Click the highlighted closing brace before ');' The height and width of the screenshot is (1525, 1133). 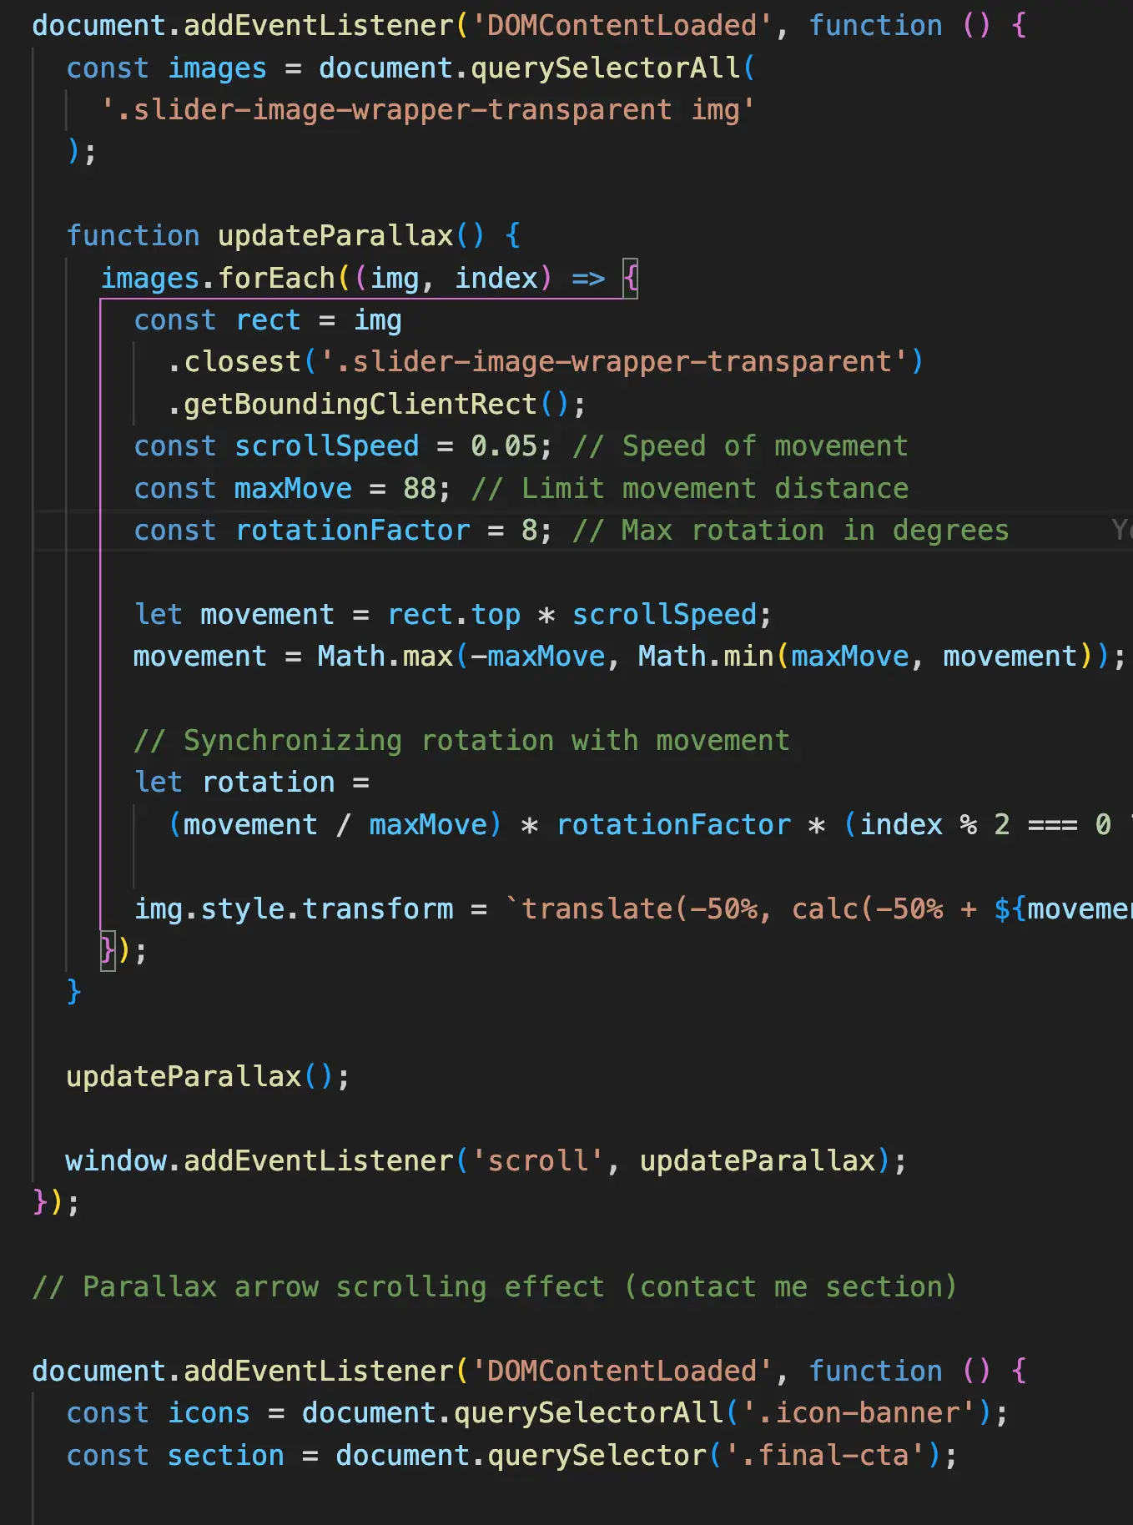point(108,951)
